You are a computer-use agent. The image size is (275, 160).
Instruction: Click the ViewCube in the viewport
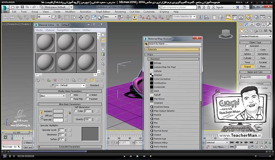click(226, 34)
